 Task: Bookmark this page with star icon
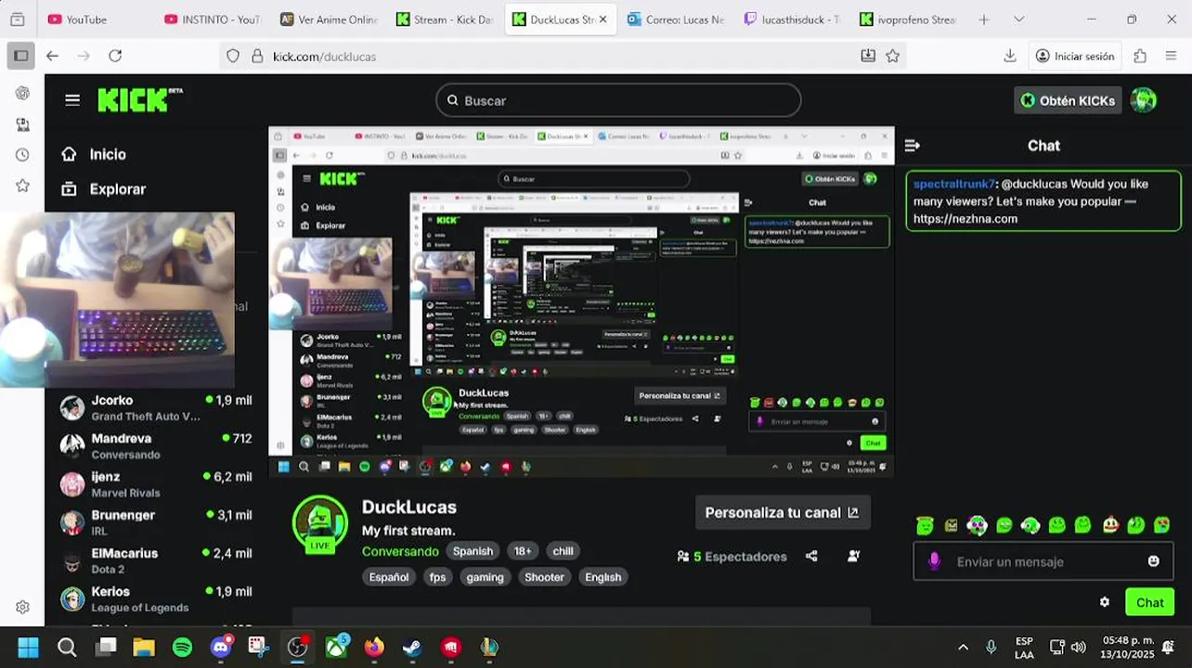(892, 56)
